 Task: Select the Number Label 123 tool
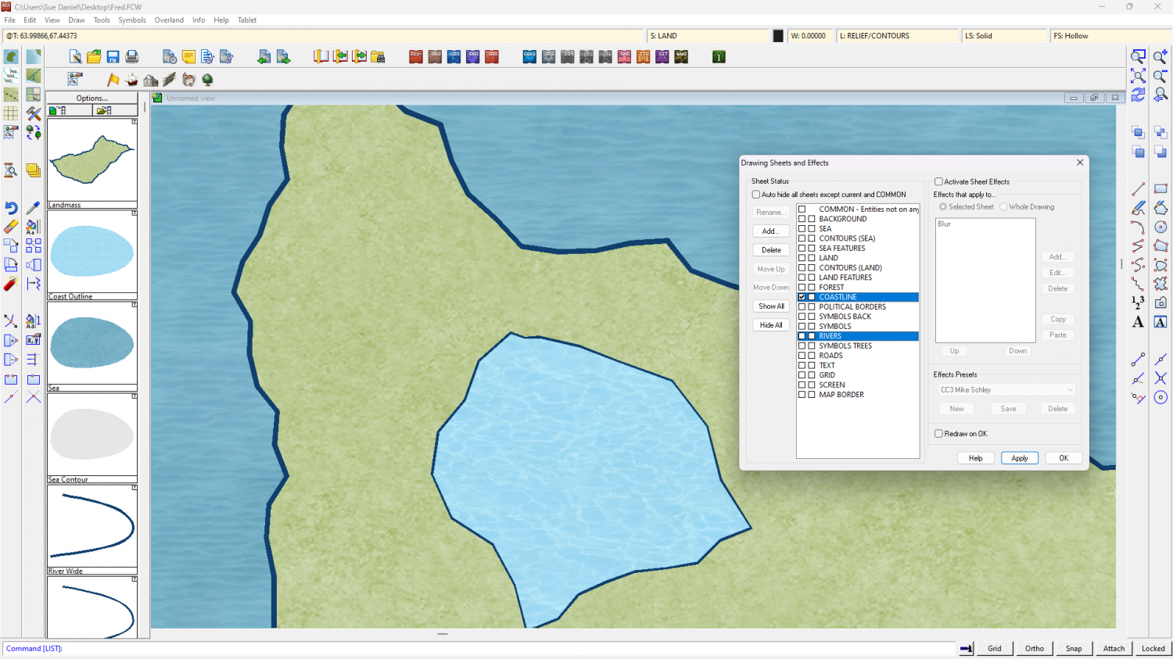click(x=1138, y=303)
